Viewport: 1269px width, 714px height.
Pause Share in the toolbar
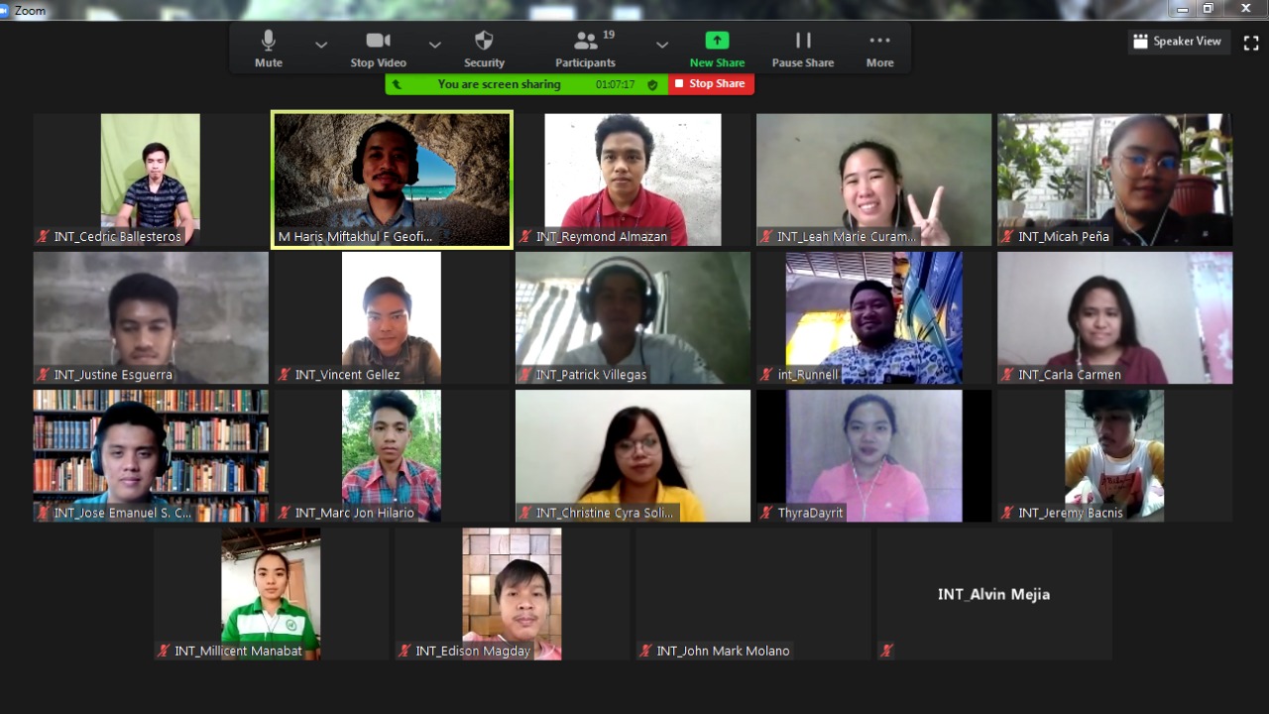tap(802, 48)
